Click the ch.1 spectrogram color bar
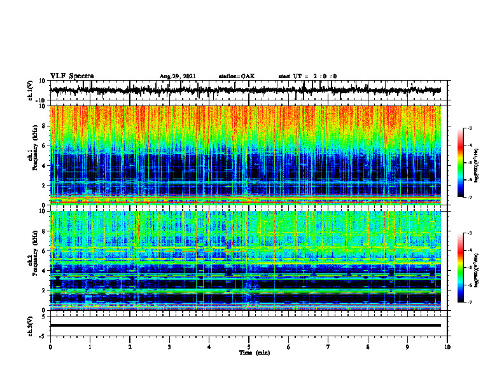This screenshot has height=389, width=504. pos(460,163)
